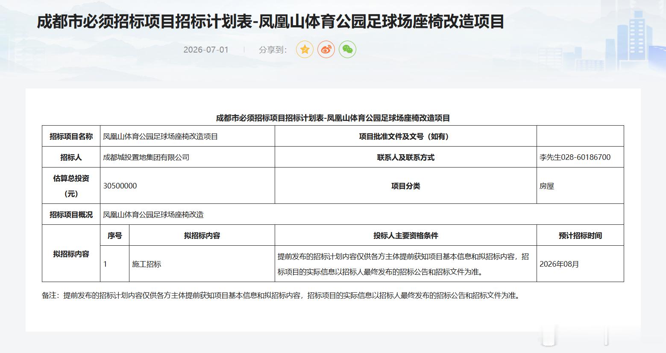Select the project name cell 凤凰山体育公园足球场座椅改造项目
The image size is (666, 353).
click(188, 136)
